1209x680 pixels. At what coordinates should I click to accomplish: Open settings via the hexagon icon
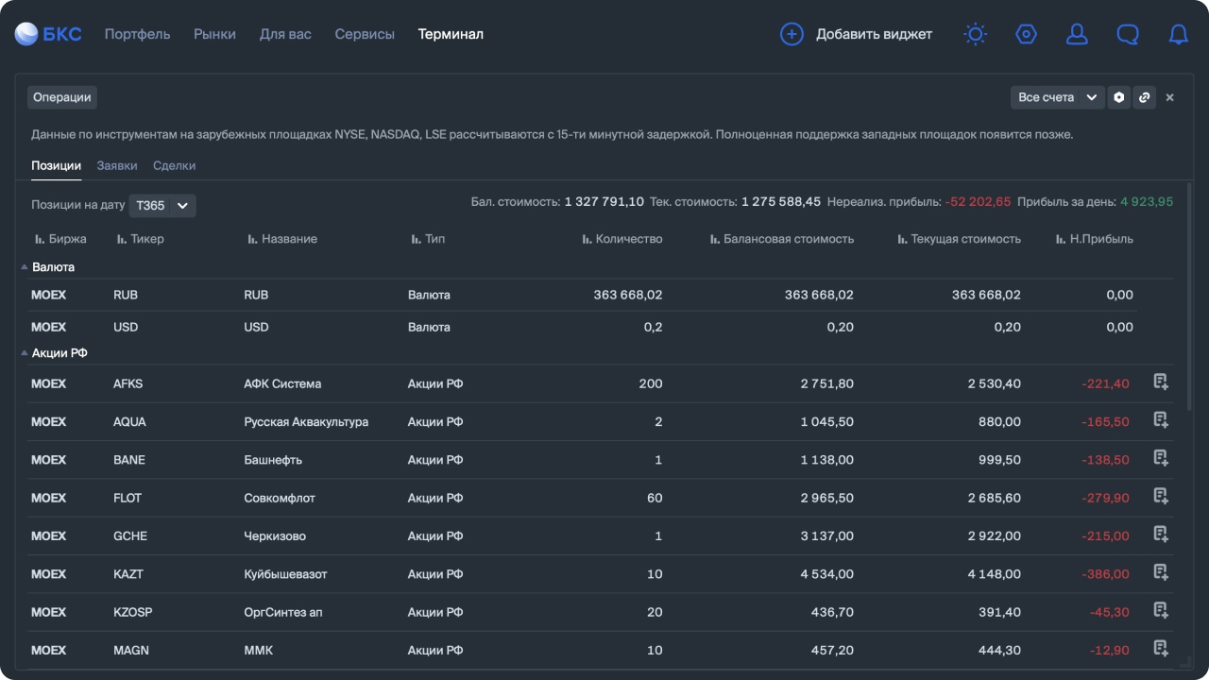1026,34
